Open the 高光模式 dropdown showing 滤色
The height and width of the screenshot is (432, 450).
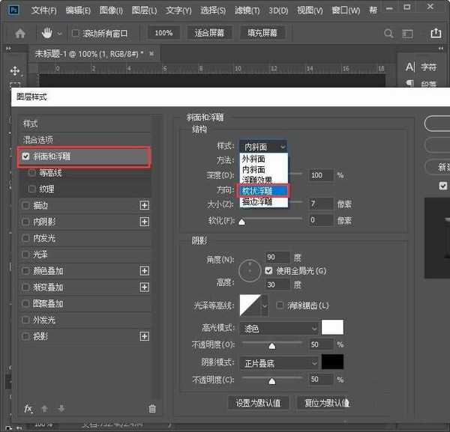280,328
